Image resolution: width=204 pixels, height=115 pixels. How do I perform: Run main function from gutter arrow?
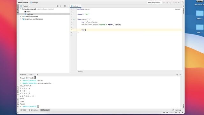tap(74, 19)
